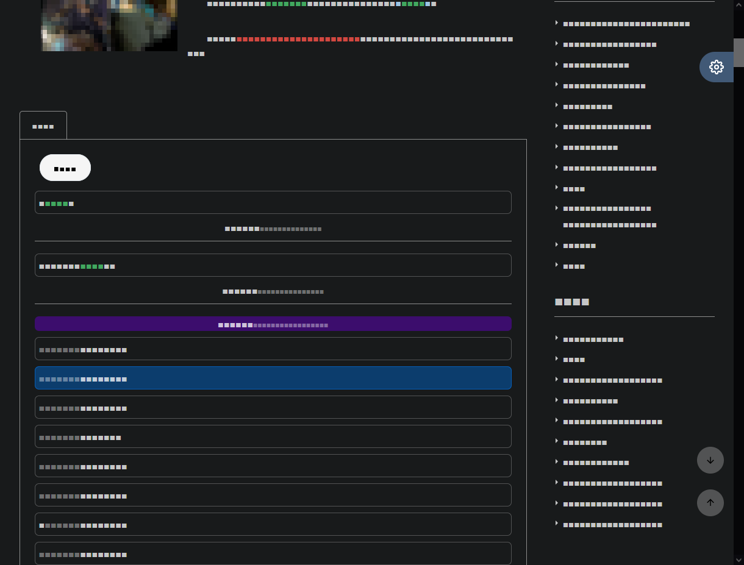Click the first row below the purple bar

273,349
